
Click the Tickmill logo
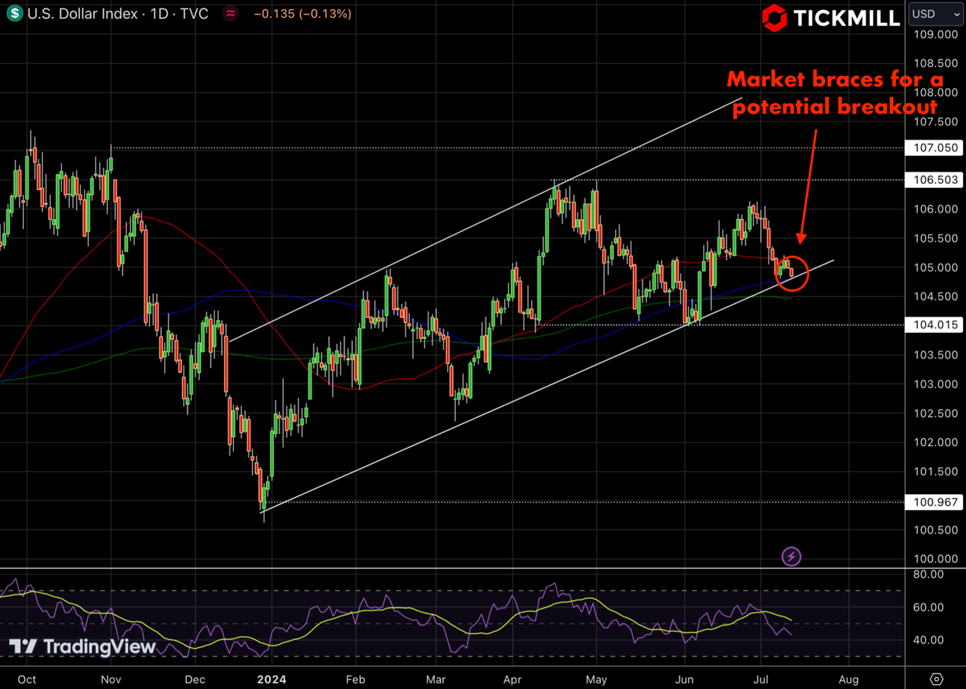click(831, 18)
